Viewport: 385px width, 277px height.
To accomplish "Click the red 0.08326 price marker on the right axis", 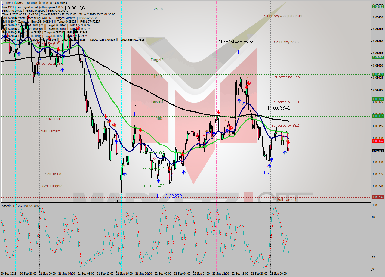I will click(x=377, y=141).
